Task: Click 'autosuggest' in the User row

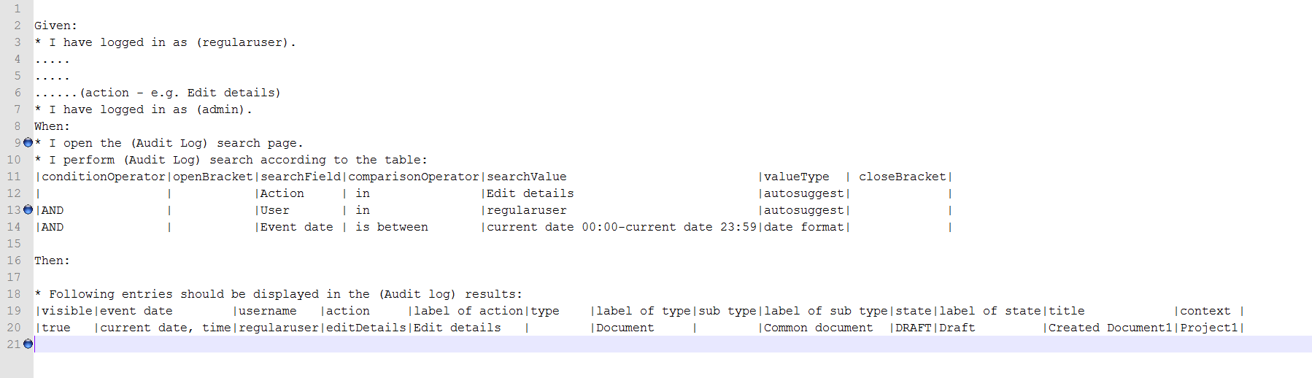Action: coord(804,210)
